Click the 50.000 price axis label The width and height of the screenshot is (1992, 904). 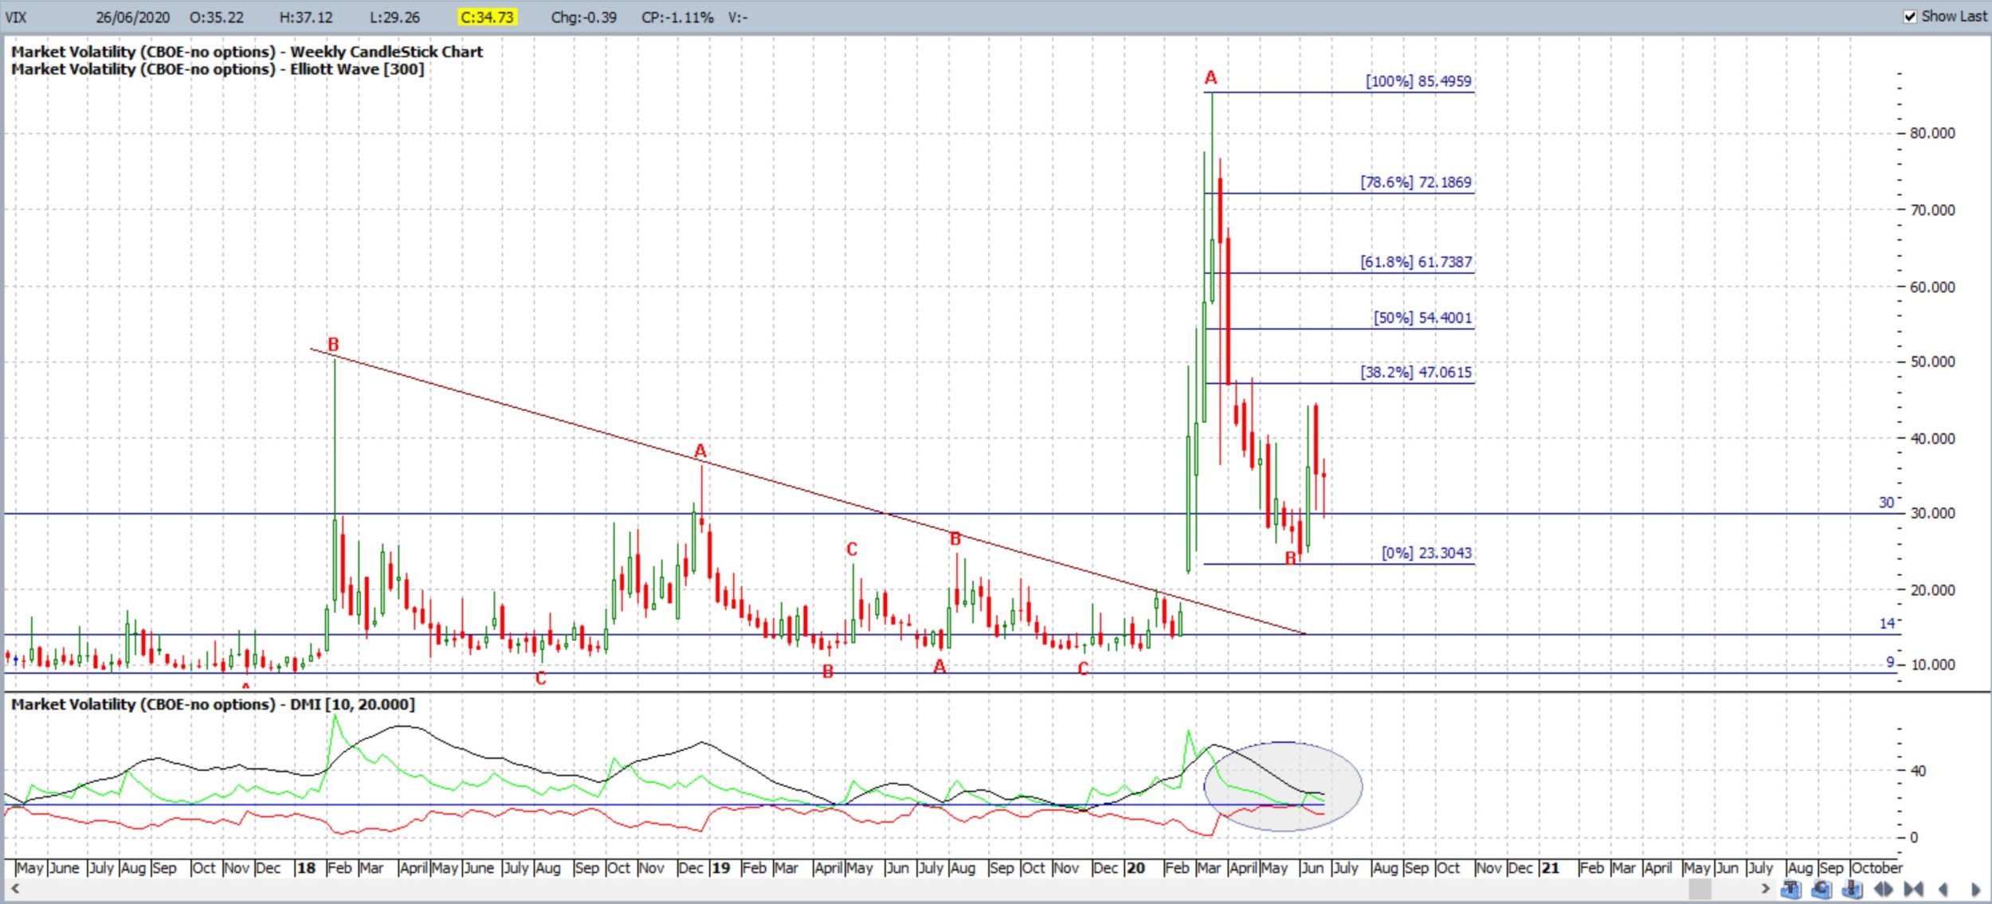point(1932,362)
